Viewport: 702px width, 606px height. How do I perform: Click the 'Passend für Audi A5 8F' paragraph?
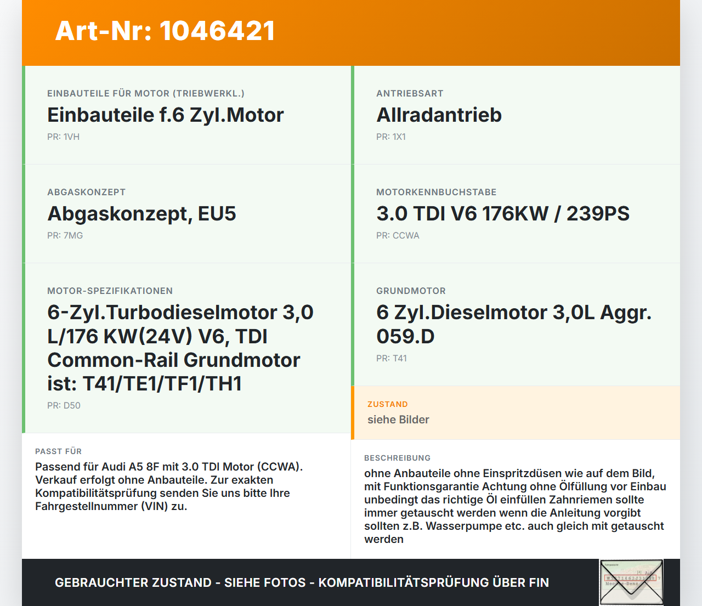(169, 486)
